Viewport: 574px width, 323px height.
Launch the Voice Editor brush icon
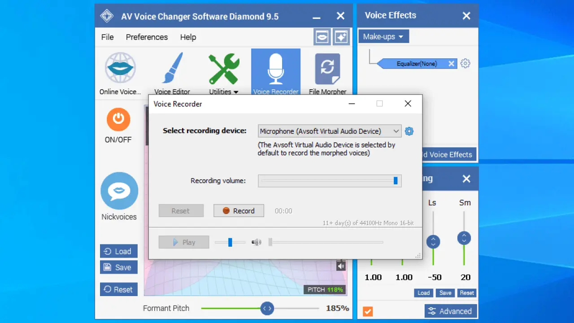172,68
